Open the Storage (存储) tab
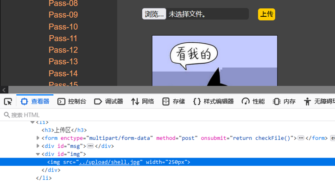 point(173,101)
